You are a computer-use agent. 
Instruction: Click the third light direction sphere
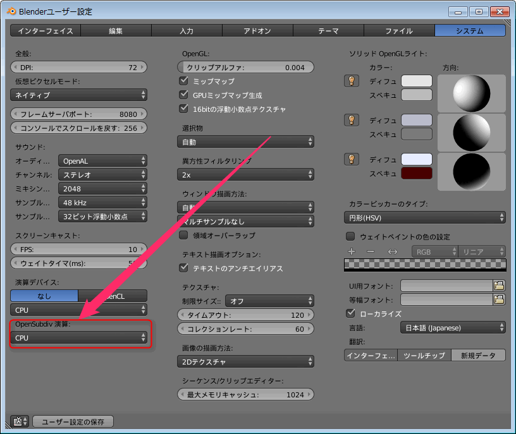472,172
